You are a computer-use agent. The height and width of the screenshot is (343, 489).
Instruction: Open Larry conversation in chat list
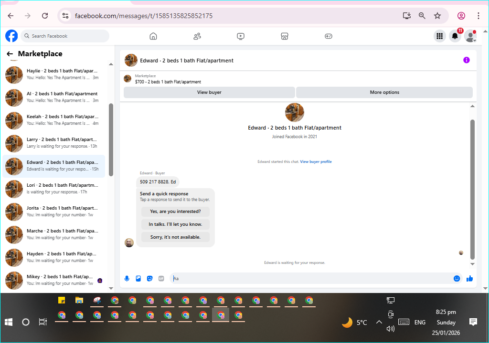pos(53,143)
